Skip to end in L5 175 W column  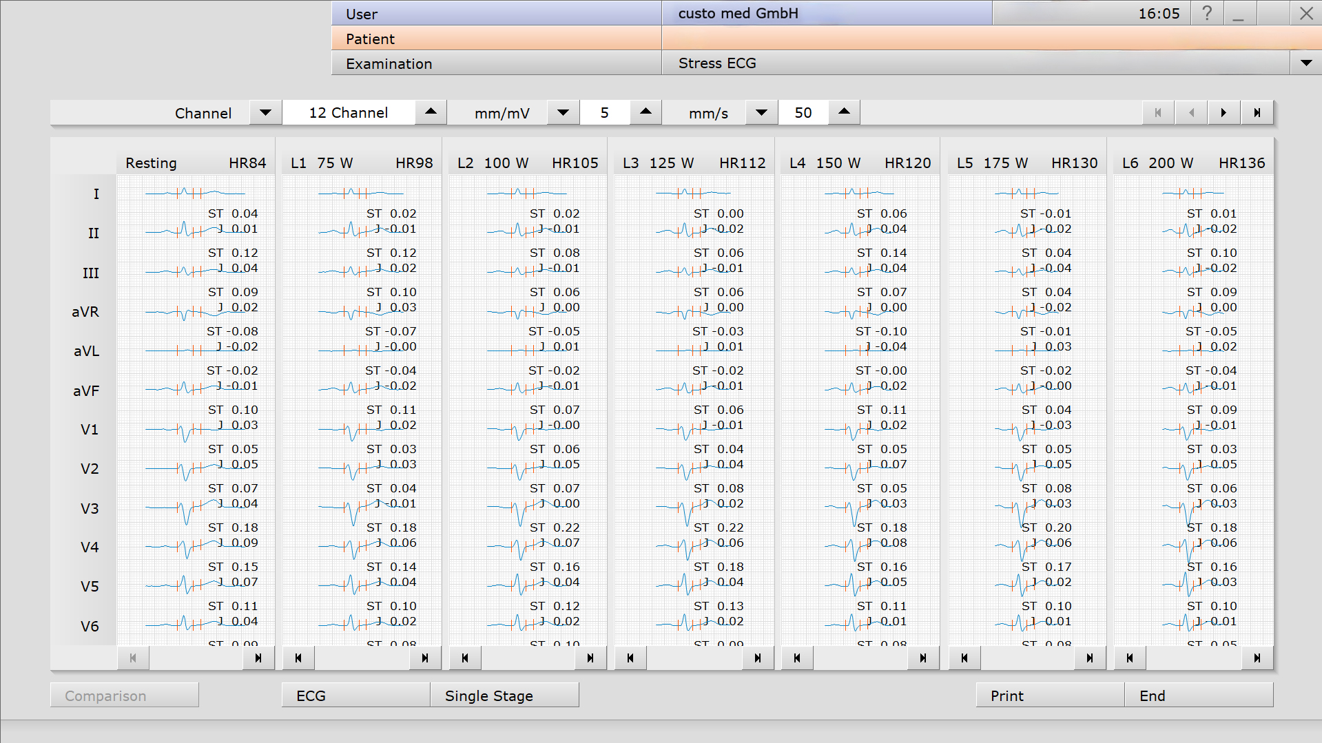click(x=1090, y=658)
